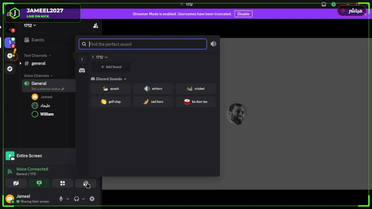Focus the Find the perfect sound field
This screenshot has width=372, height=209.
point(143,44)
